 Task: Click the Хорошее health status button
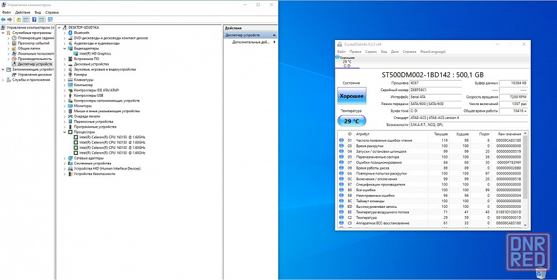[x=352, y=96]
